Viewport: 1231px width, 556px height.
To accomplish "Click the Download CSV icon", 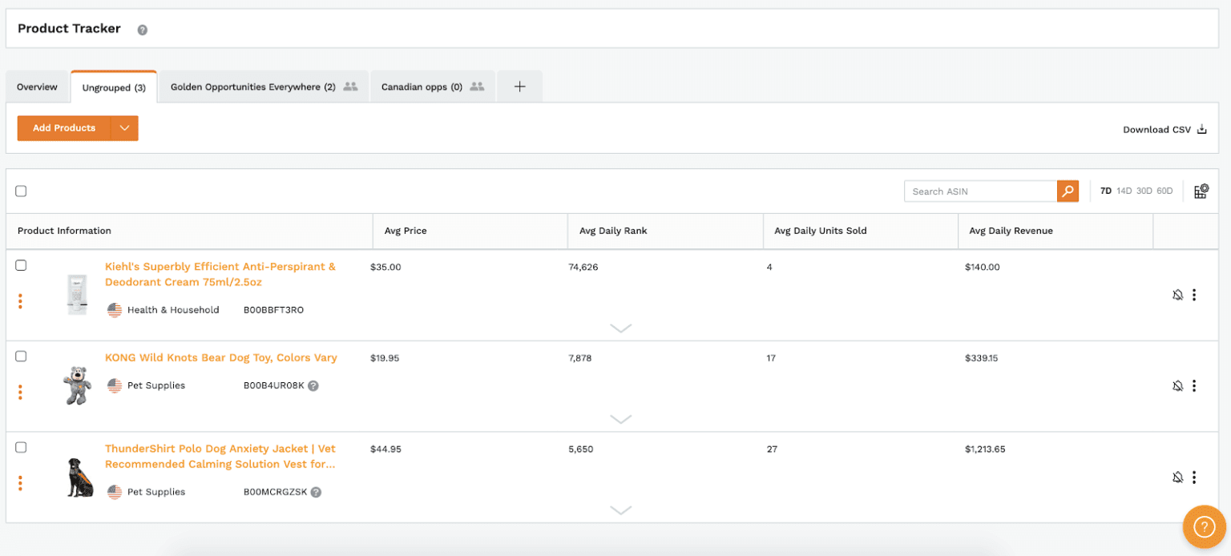I will [x=1201, y=129].
